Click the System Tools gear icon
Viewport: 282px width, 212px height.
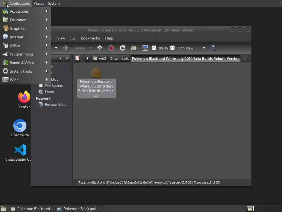(x=6, y=71)
